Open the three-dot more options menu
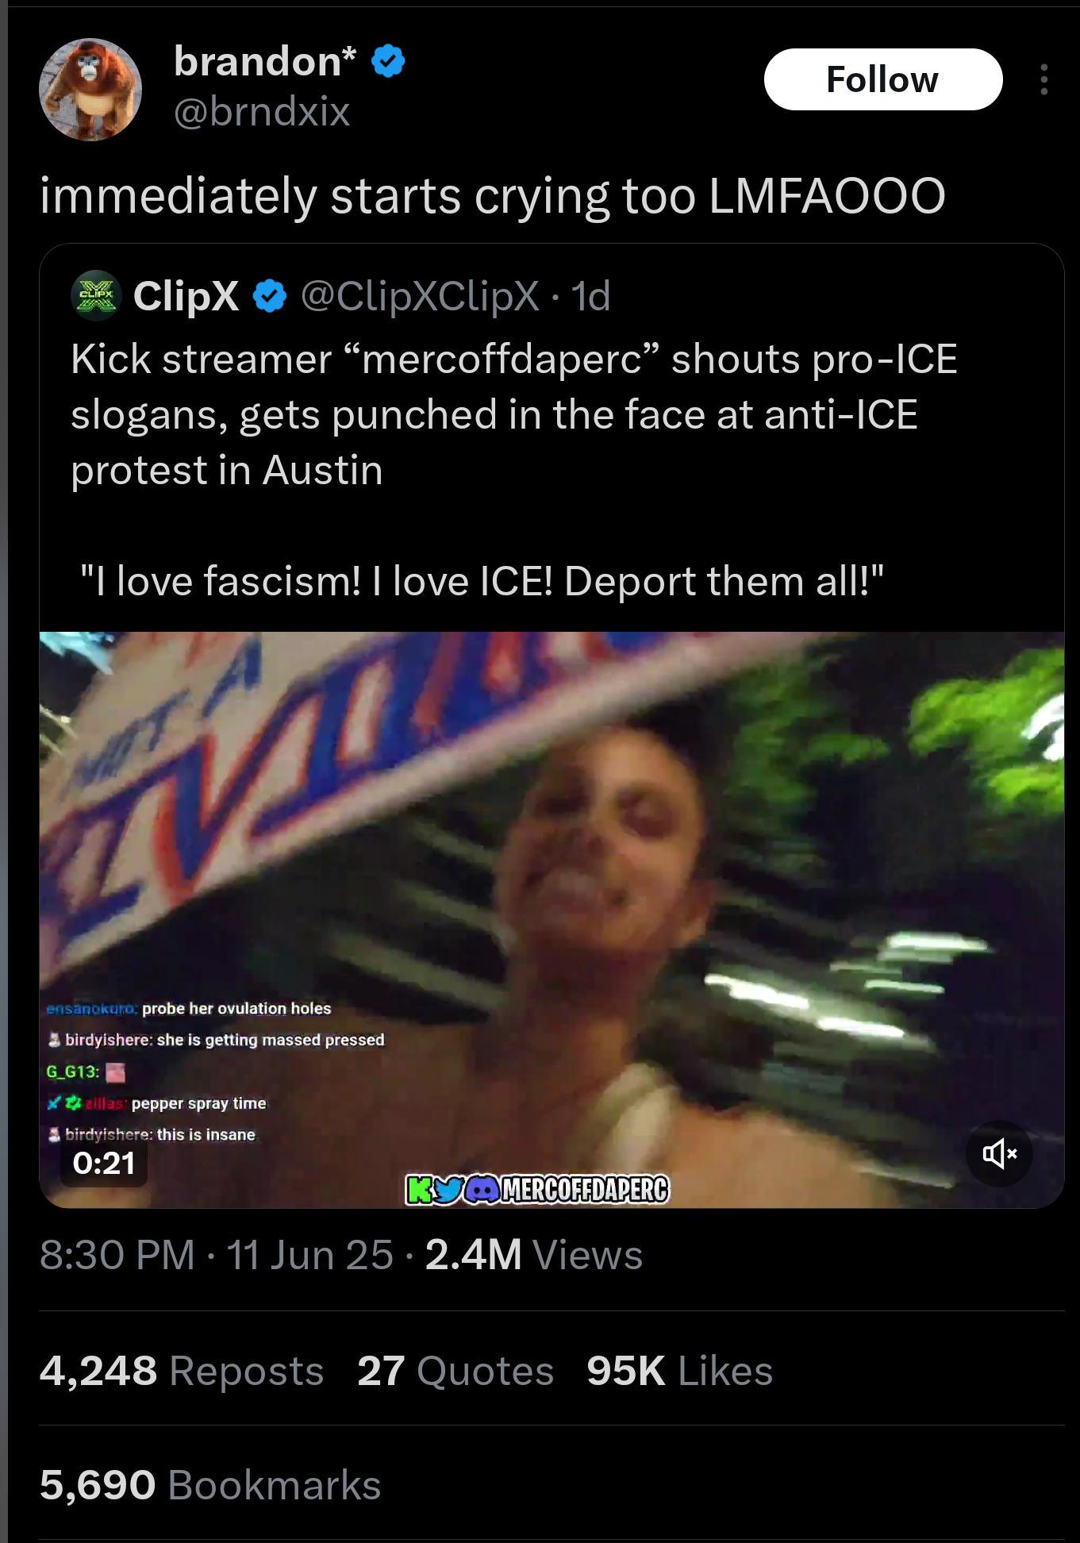1080x1543 pixels. 1043,79
